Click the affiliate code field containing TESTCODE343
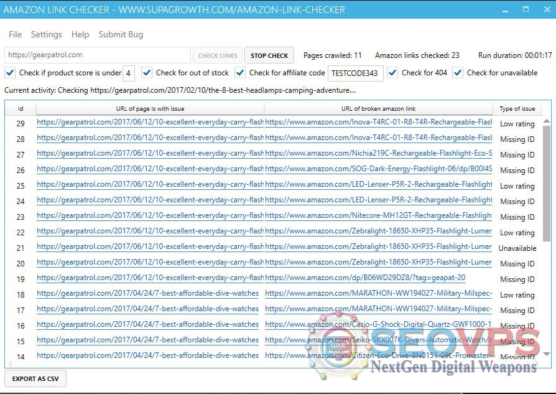This screenshot has height=394, width=556. tap(355, 73)
